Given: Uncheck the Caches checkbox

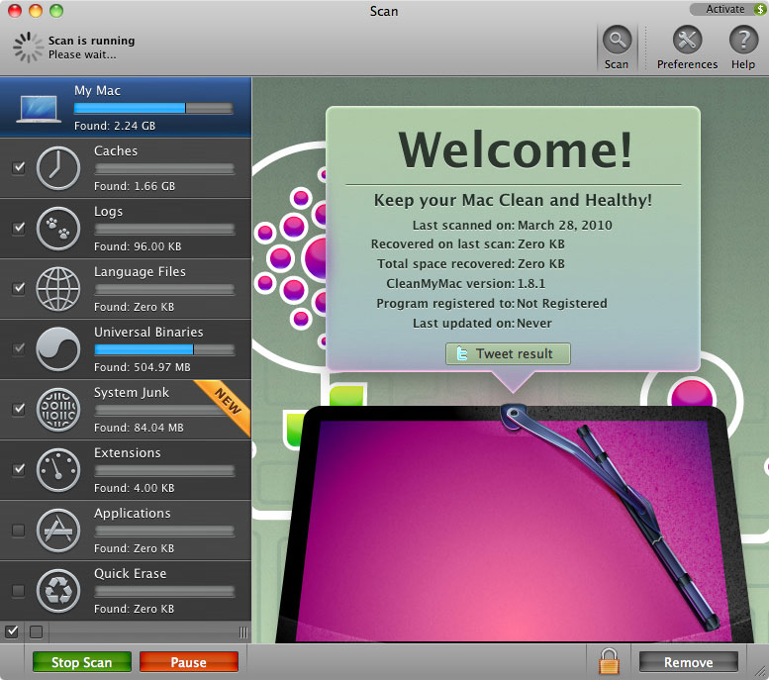Looking at the screenshot, I should 19,167.
